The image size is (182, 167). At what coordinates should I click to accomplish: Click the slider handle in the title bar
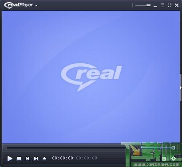point(148,5)
